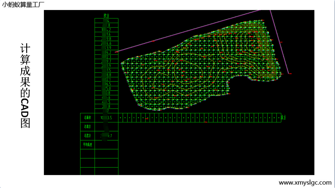This screenshot has height=188, width=335.
Task: Select the 挖方 table cell showing 32.1
Action: tap(107, 80)
